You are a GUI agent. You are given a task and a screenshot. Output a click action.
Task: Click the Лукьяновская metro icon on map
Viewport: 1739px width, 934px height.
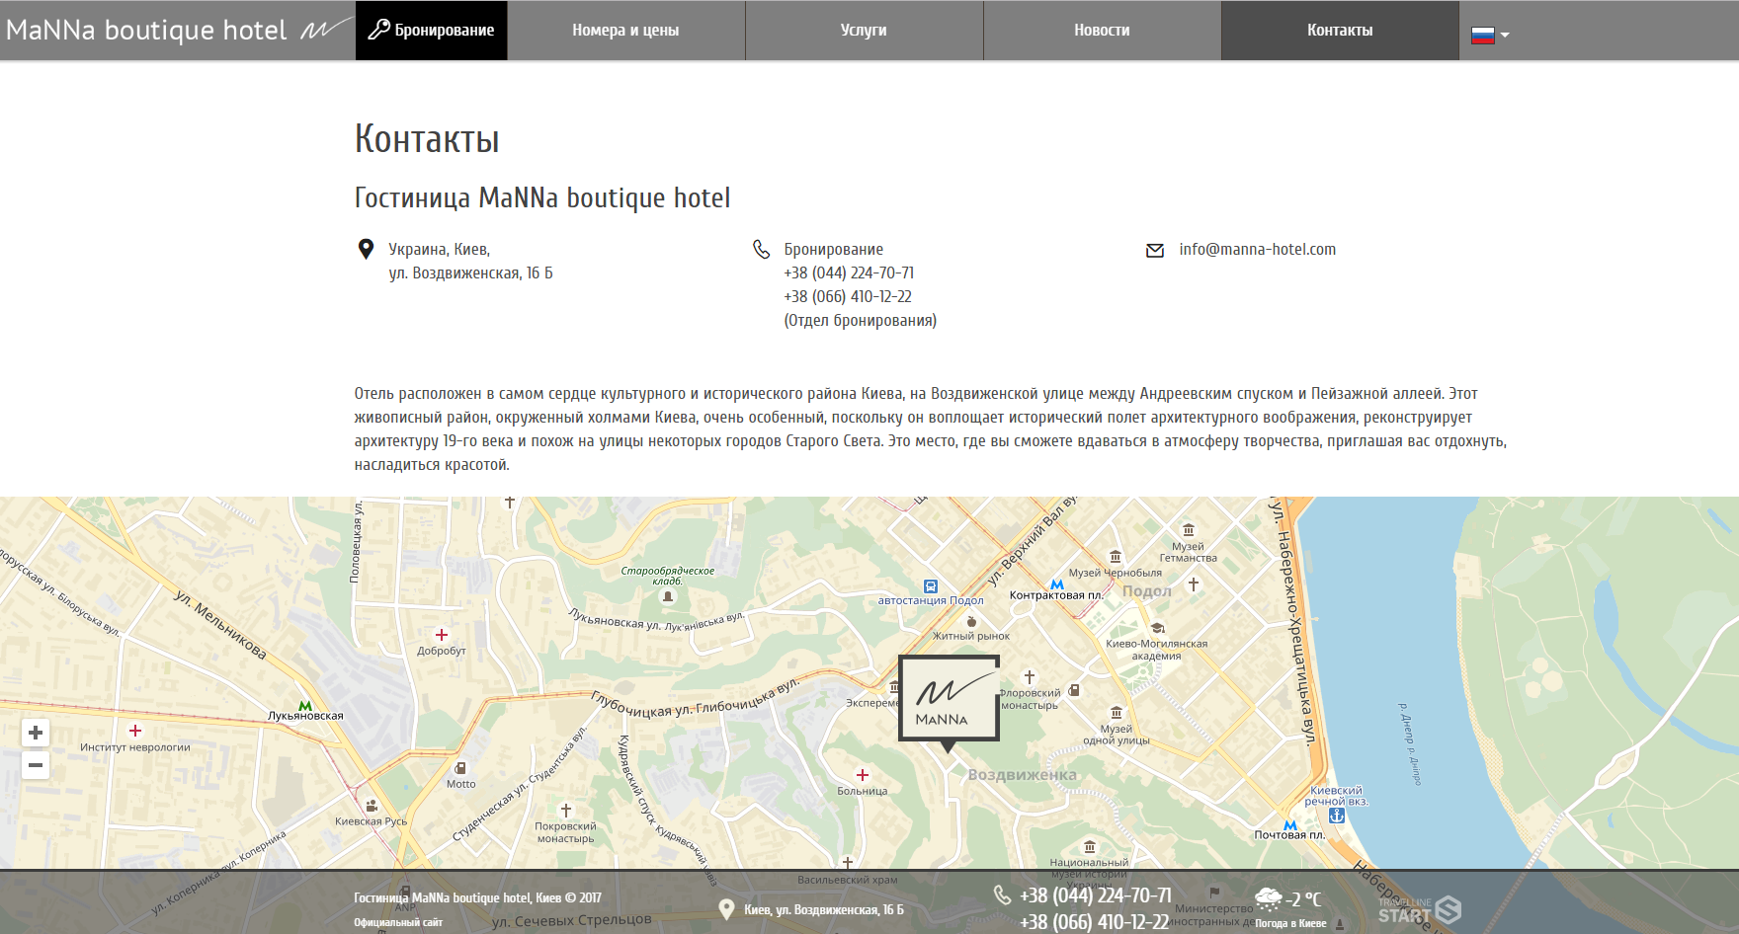[305, 705]
